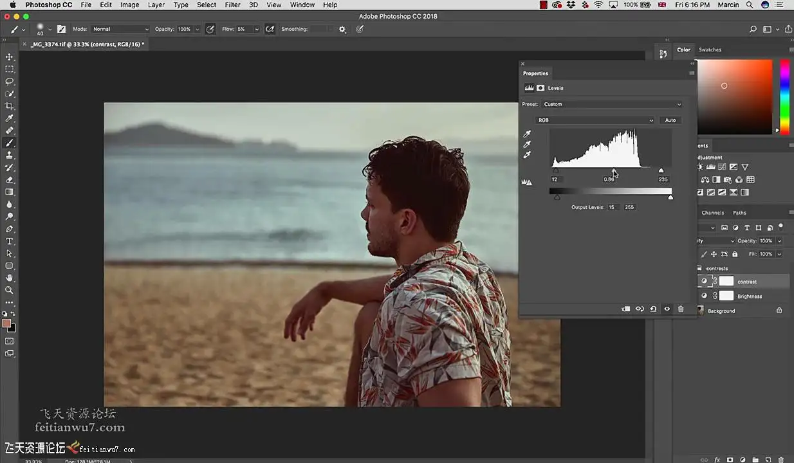Screen dimensions: 794x463
Task: Pick the Zoom tool in the toolbar
Action: tap(10, 290)
